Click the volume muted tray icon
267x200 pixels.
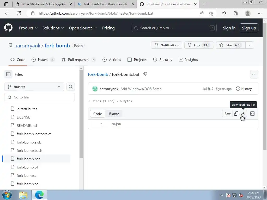tap(241, 195)
